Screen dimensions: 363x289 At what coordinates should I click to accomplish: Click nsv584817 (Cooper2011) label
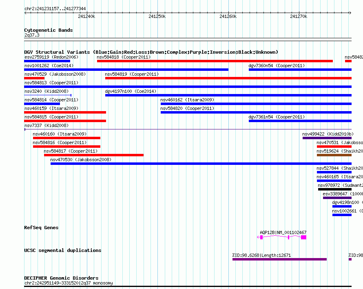coord(71,151)
